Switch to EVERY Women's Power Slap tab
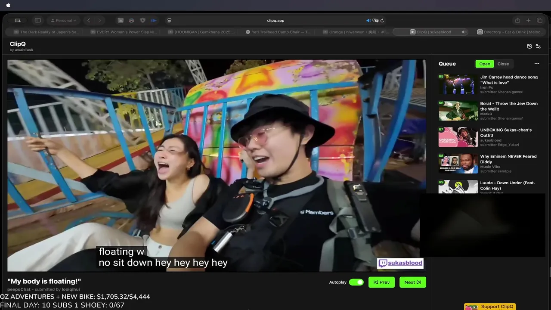 coord(124,32)
